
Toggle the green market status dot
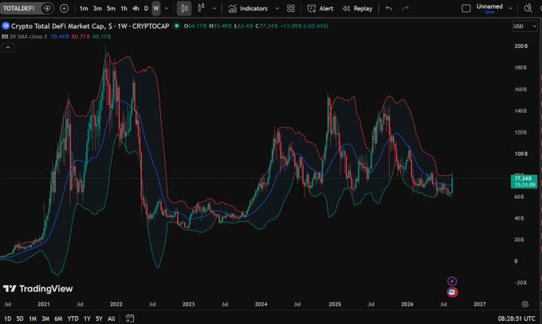(176, 26)
